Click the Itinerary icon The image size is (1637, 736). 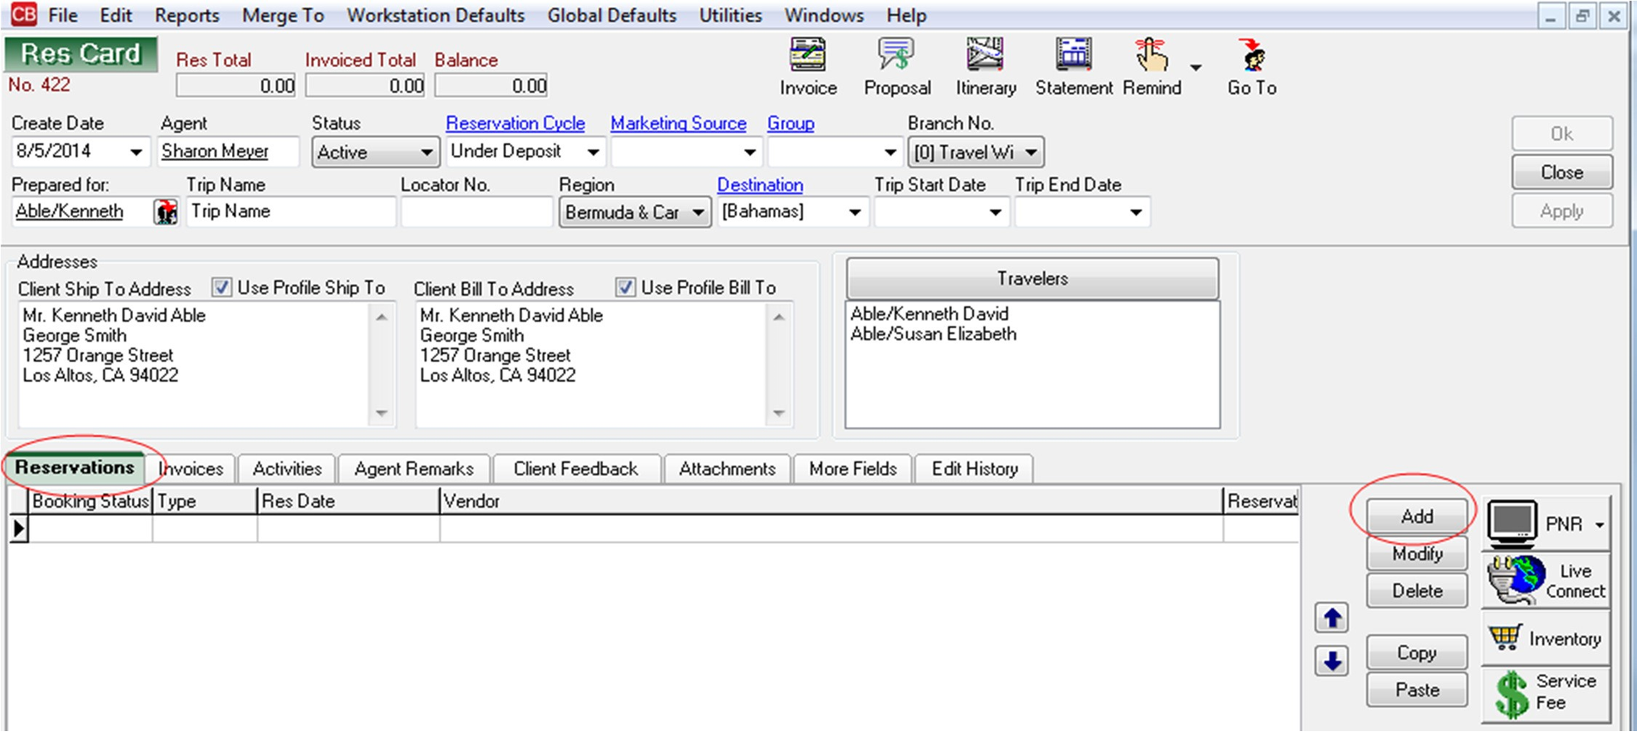(x=985, y=56)
